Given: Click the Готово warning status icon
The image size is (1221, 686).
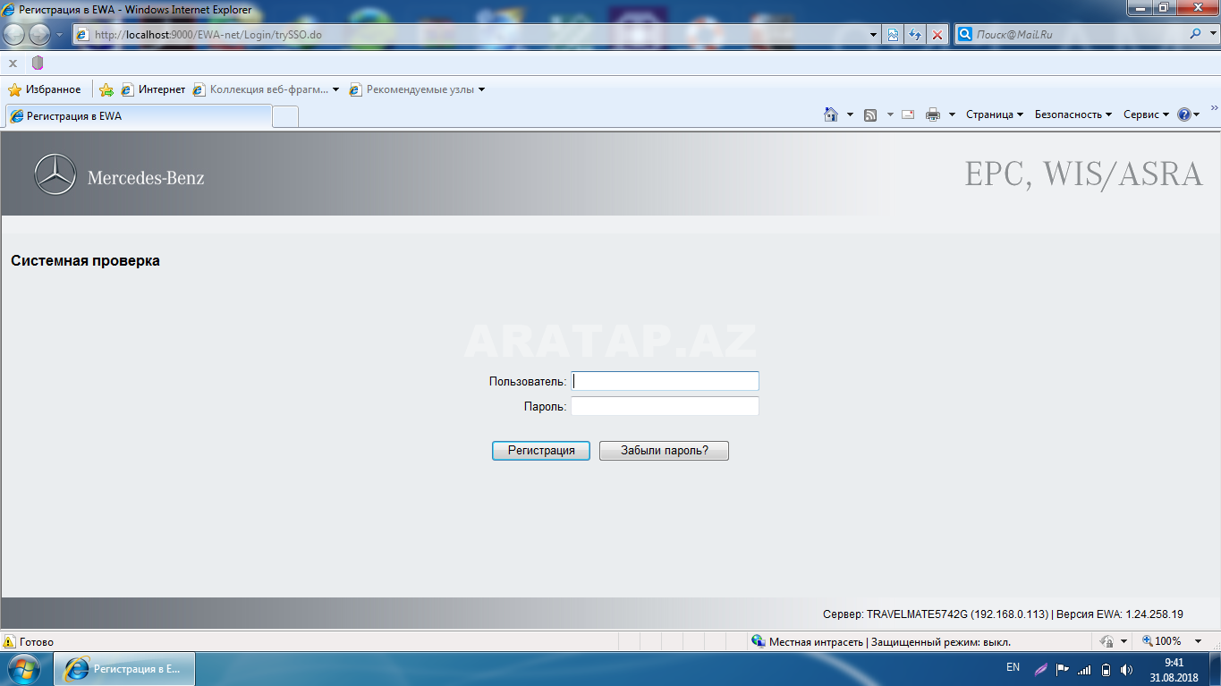Looking at the screenshot, I should coord(10,641).
